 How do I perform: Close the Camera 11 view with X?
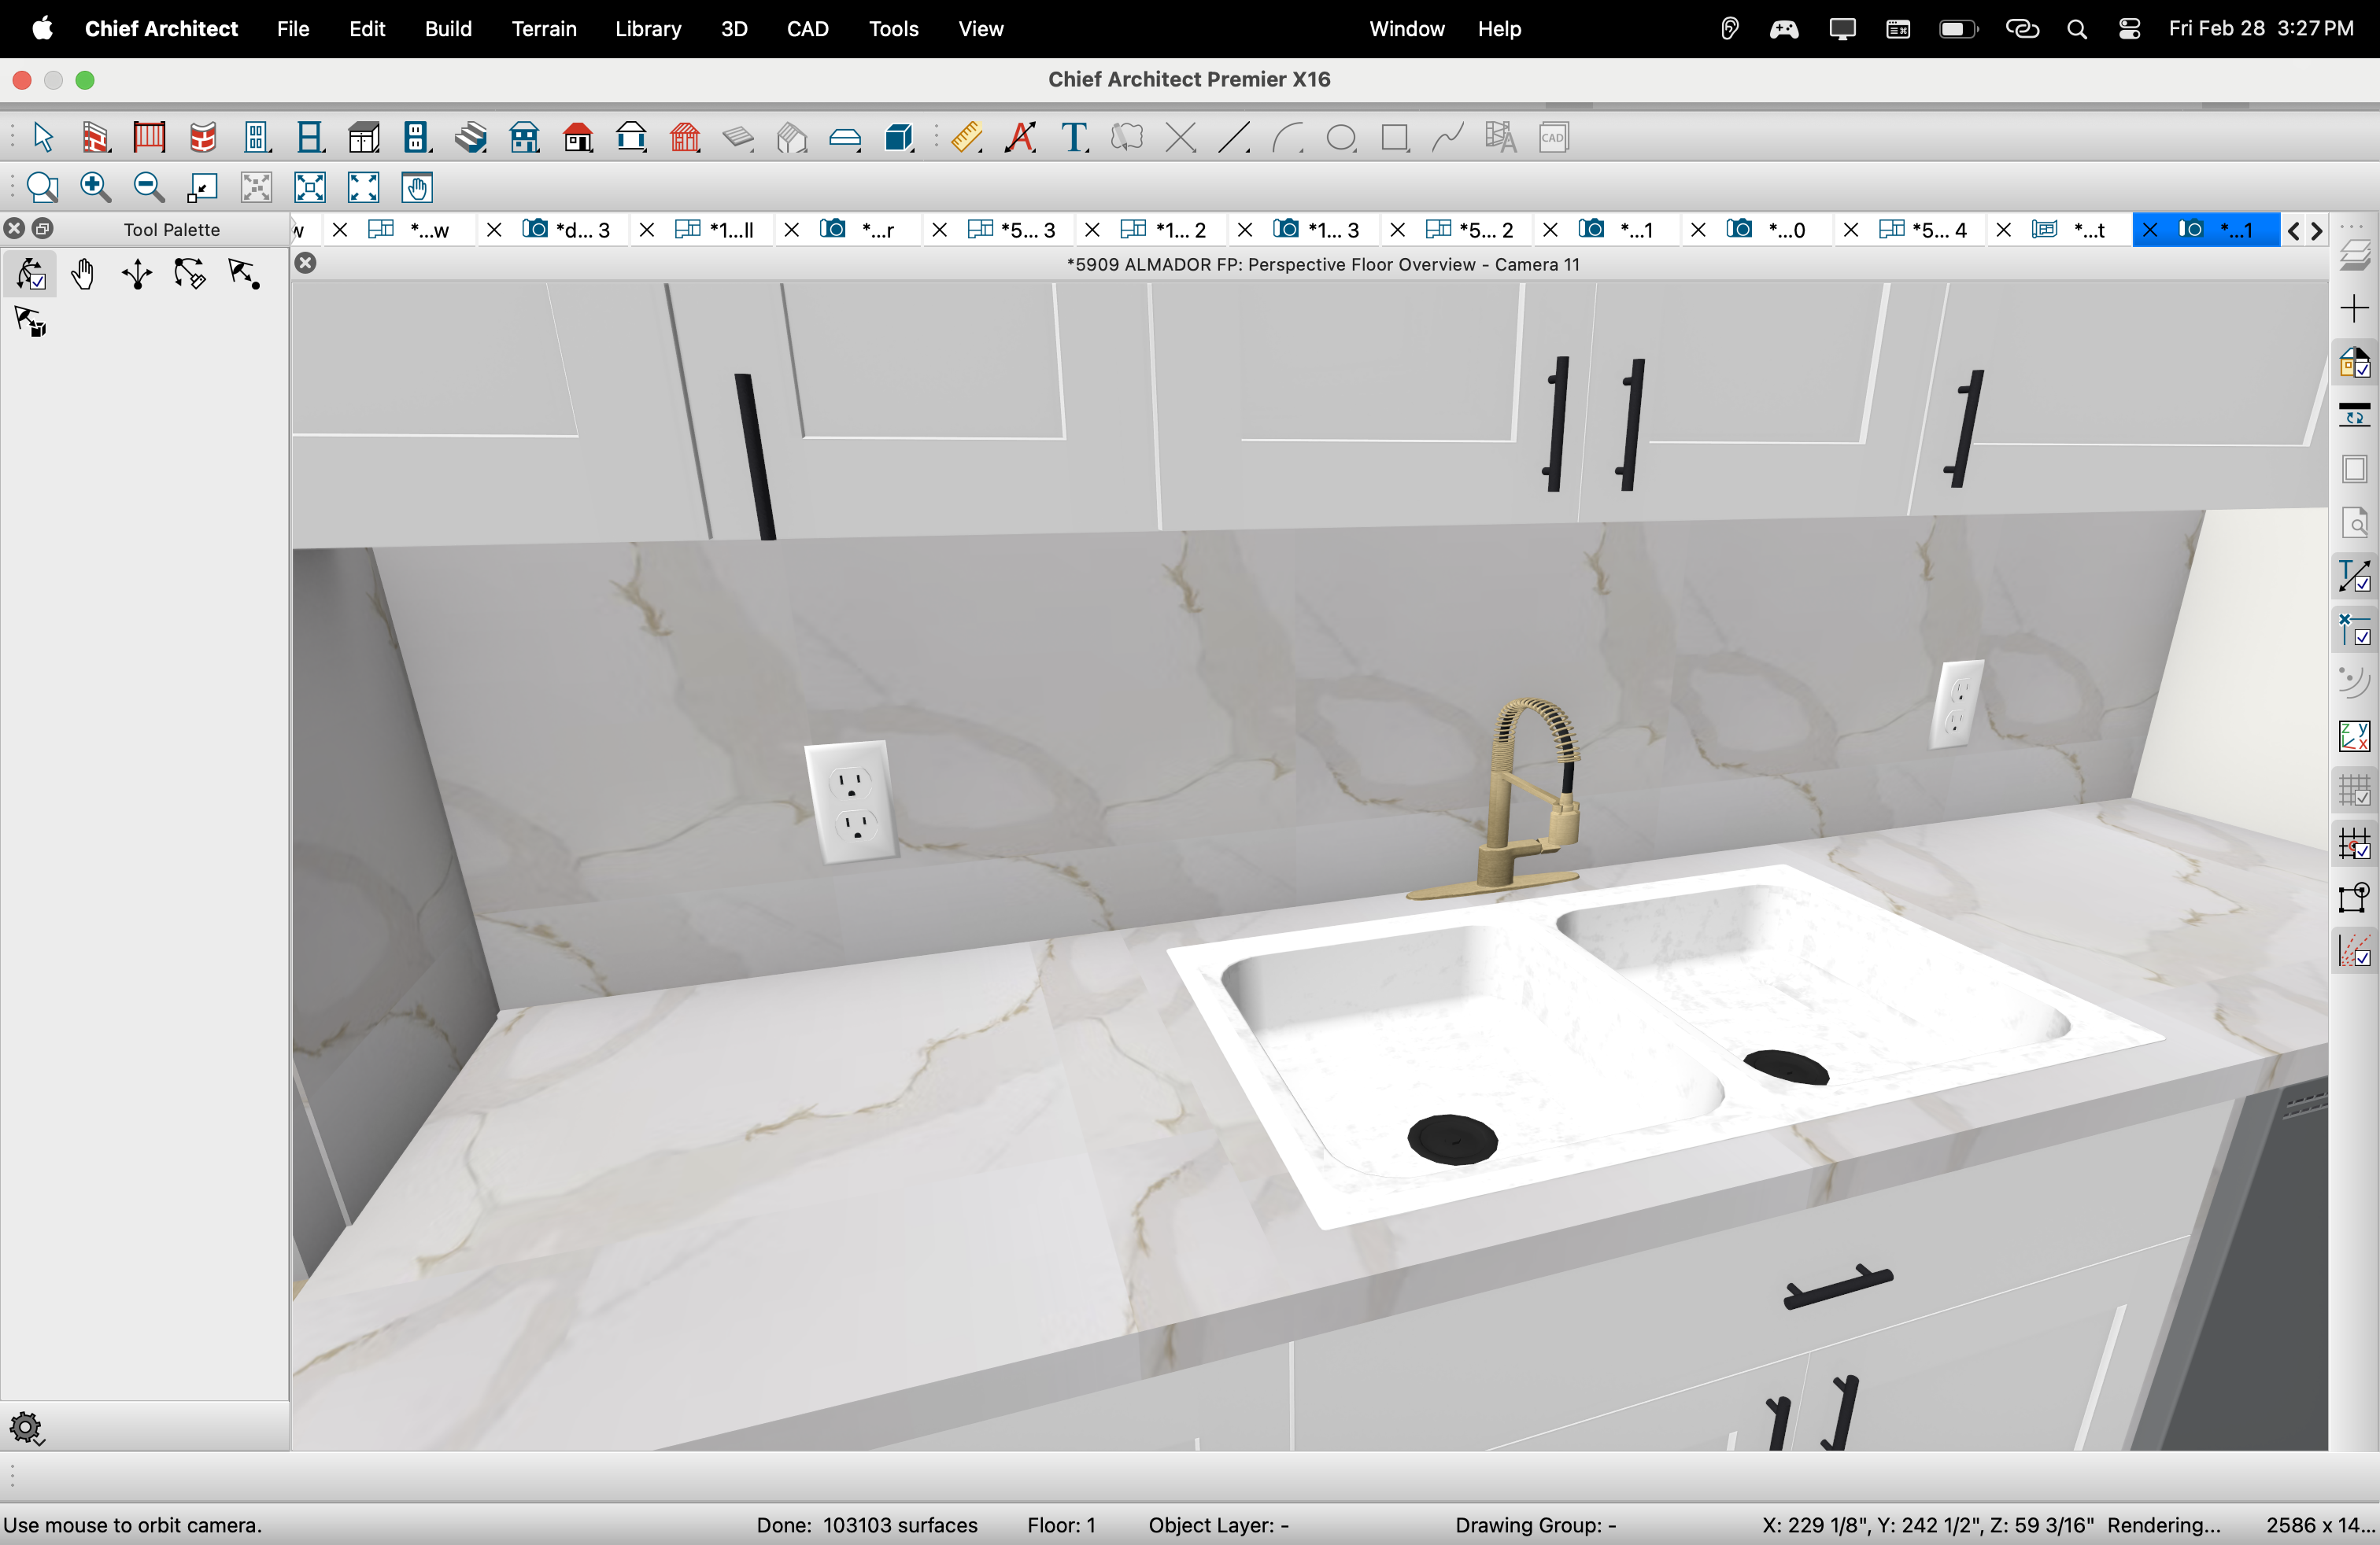pyautogui.click(x=306, y=264)
